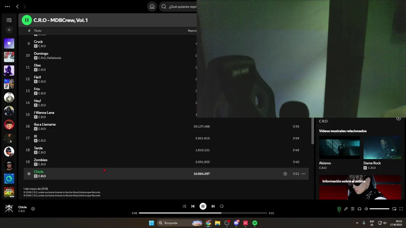Open File Explorer from taskbar

click(x=218, y=223)
